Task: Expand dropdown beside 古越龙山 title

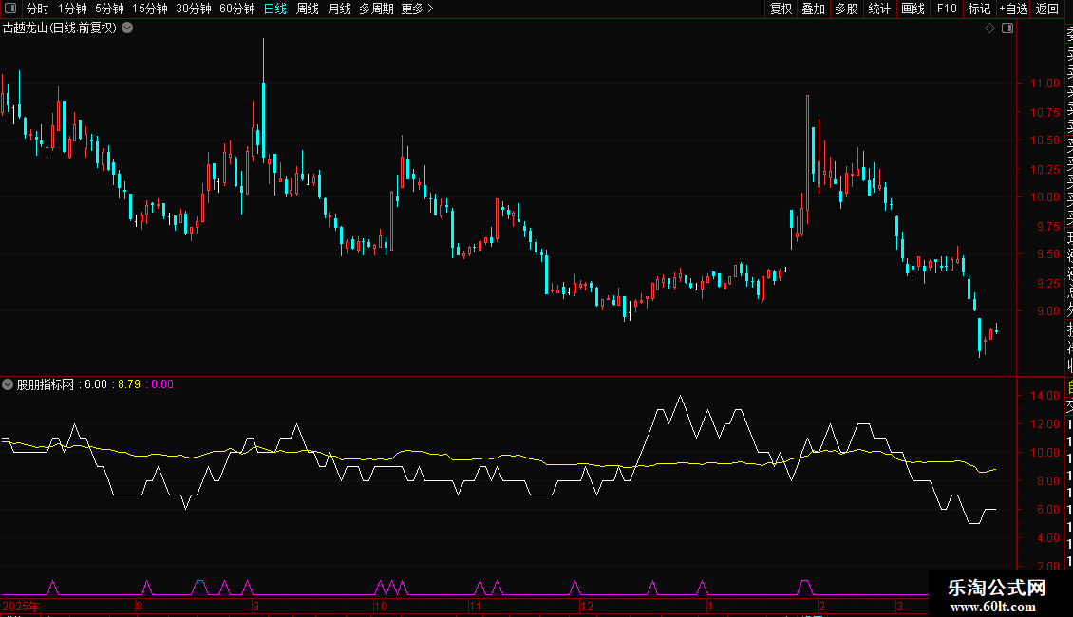Action: [x=127, y=28]
